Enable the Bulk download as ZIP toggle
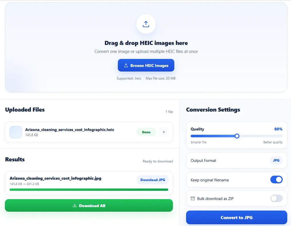This screenshot has width=291, height=226. coord(276,198)
